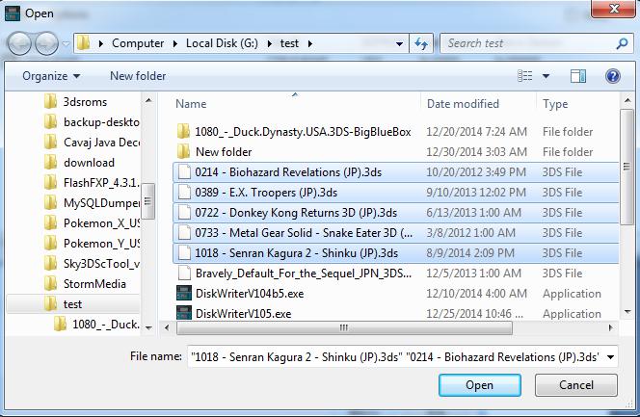The height and width of the screenshot is (417, 640).
Task: Select backup-desktop folder in sidebar
Action: click(x=92, y=122)
